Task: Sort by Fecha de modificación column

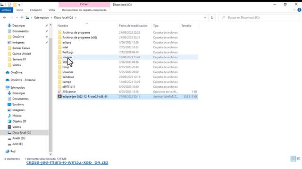Action: point(133,26)
